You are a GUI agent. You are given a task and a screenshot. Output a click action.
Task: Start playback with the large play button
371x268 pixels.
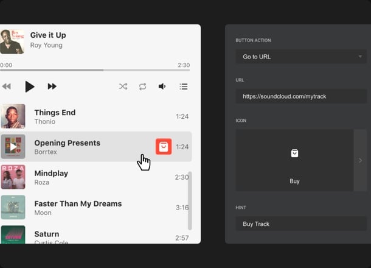click(30, 86)
